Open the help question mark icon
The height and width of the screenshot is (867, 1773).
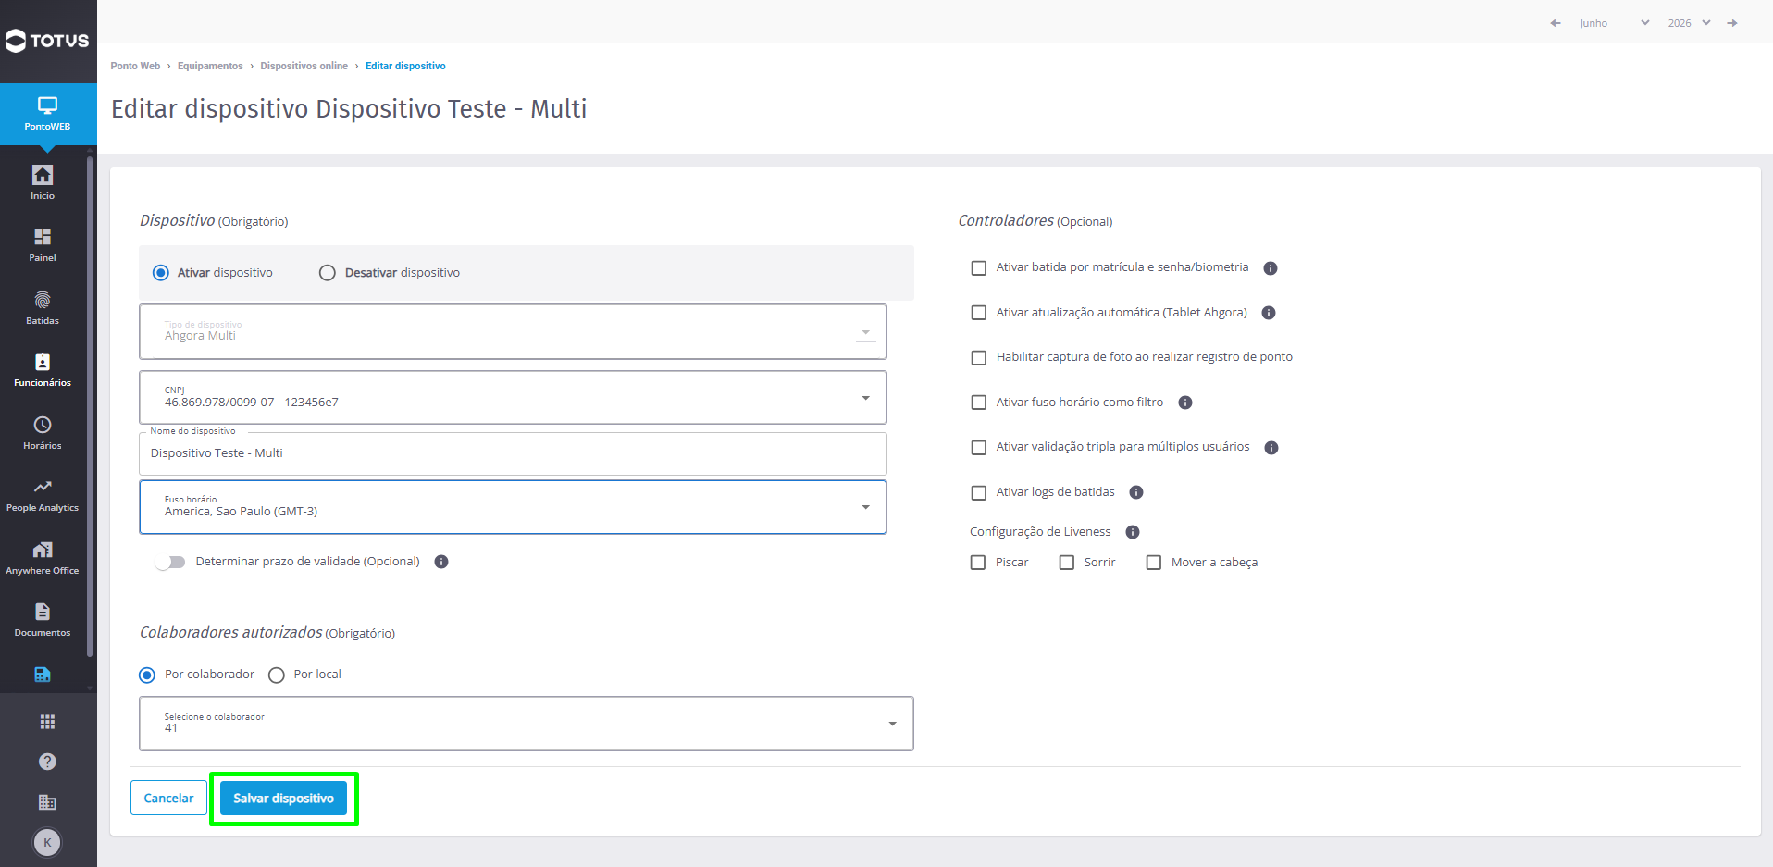coord(47,762)
